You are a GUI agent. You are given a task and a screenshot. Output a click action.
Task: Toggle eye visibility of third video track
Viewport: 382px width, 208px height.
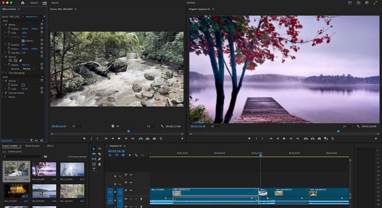pos(131,190)
